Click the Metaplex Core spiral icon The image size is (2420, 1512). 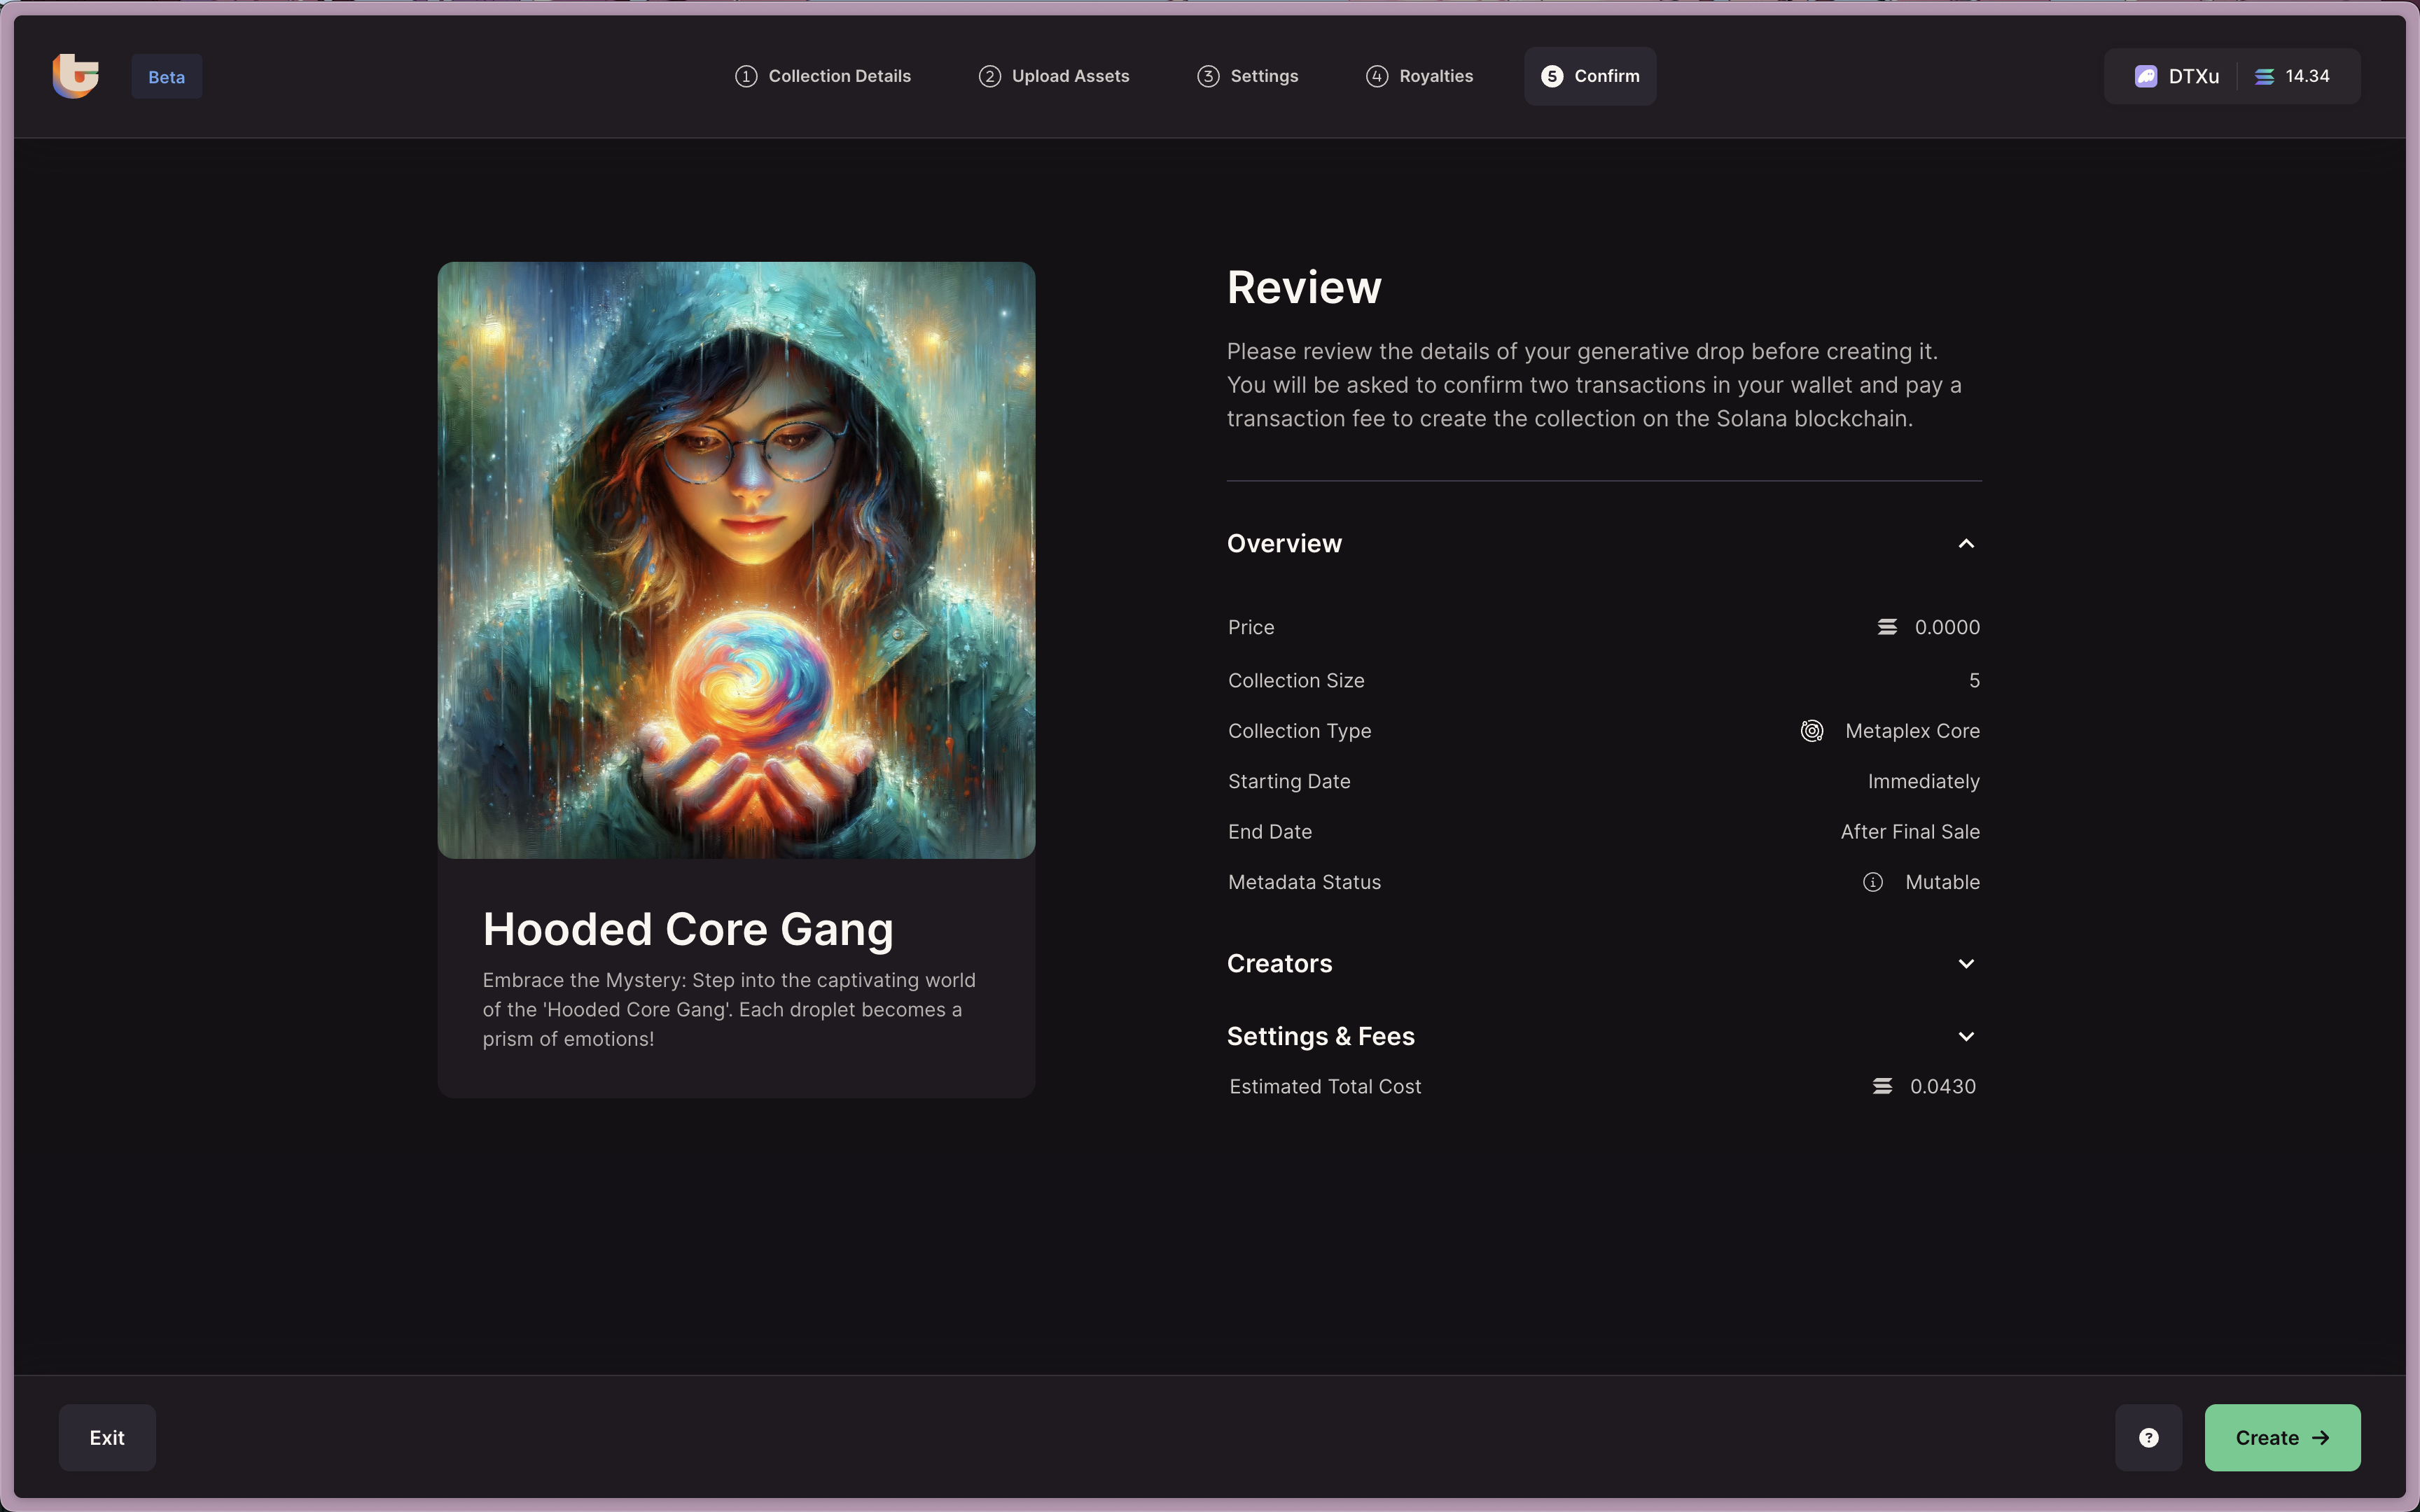1811,731
